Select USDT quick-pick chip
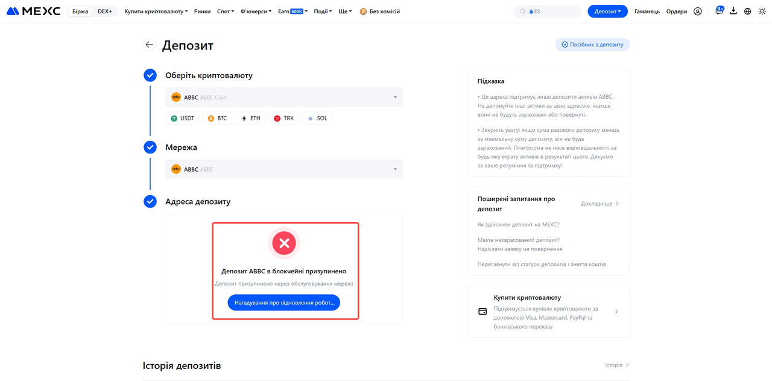This screenshot has height=381, width=772. [x=183, y=119]
